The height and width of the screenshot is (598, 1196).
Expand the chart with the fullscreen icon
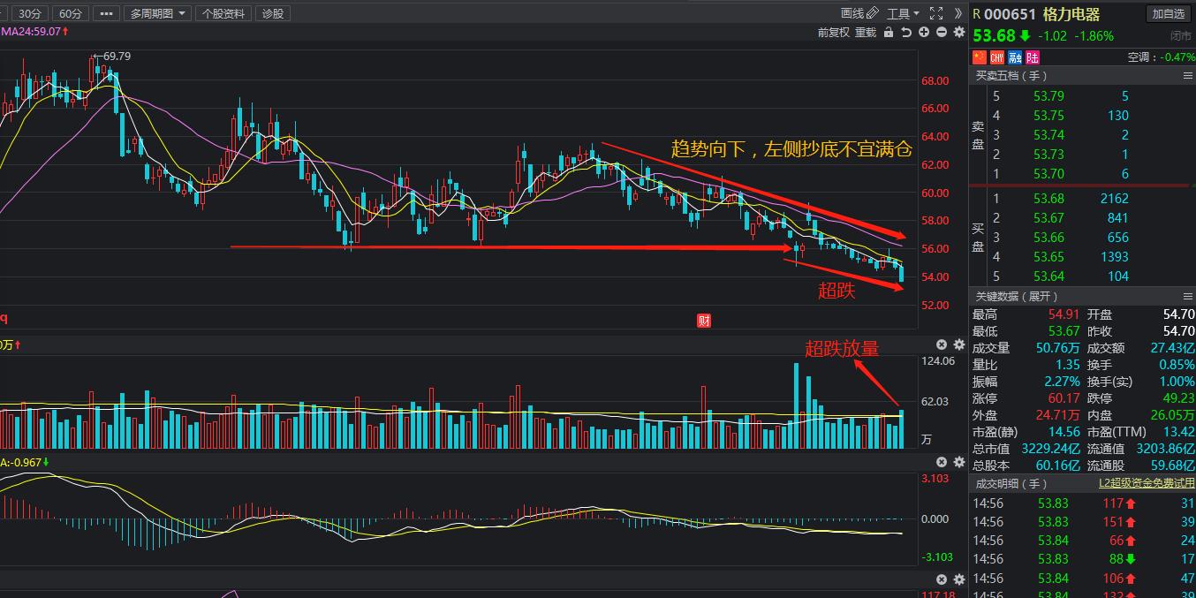click(936, 13)
